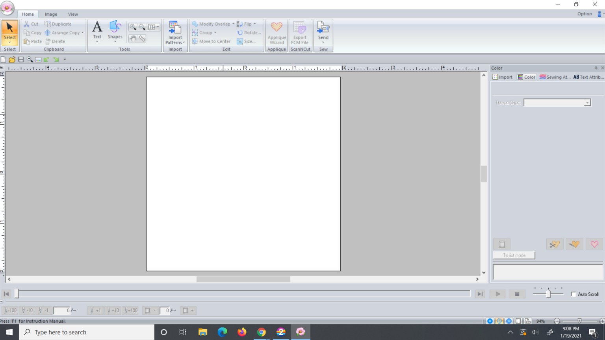Click the Zoom In magnifier tool
The image size is (605, 340).
(x=133, y=27)
